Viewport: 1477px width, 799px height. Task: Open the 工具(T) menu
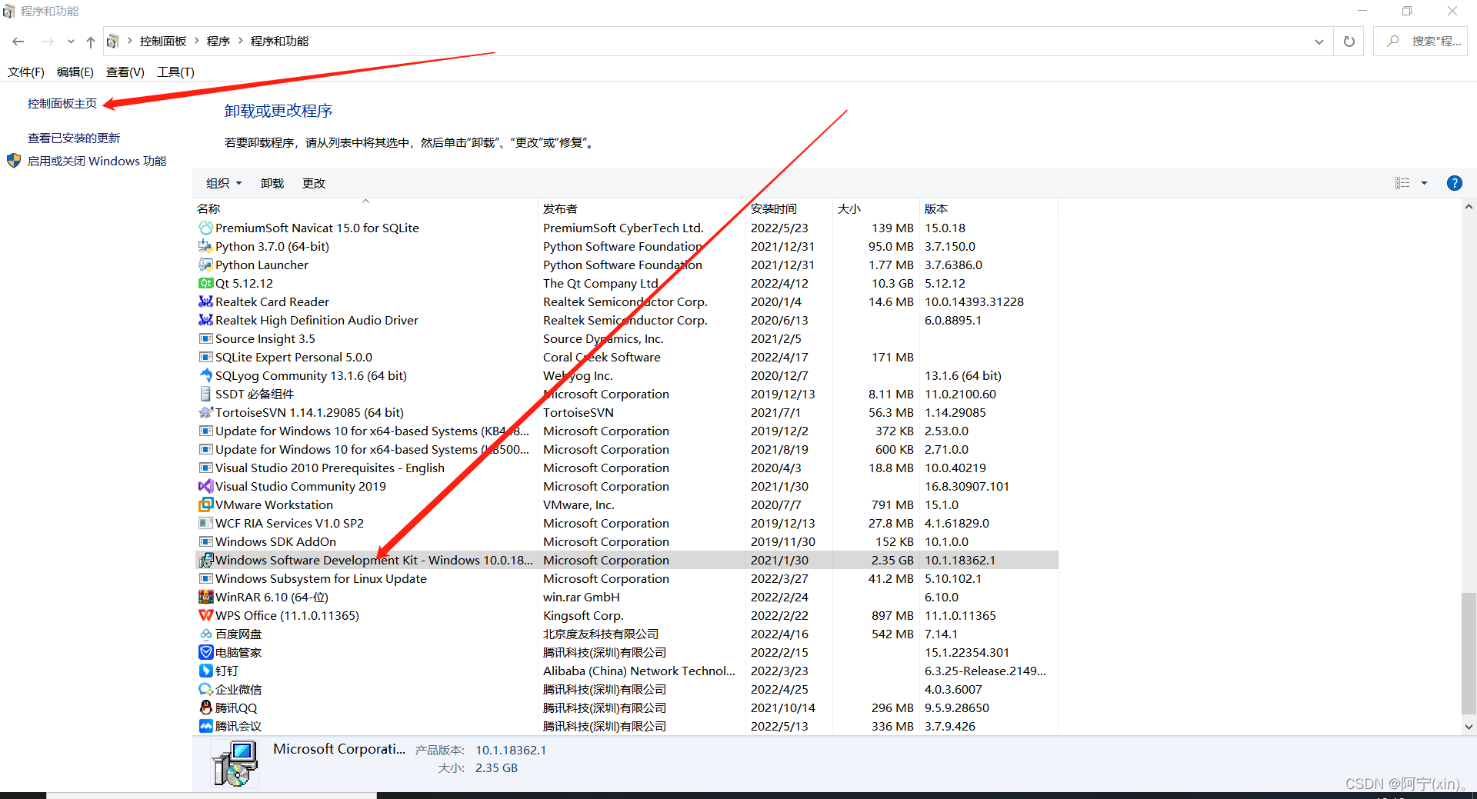(175, 72)
